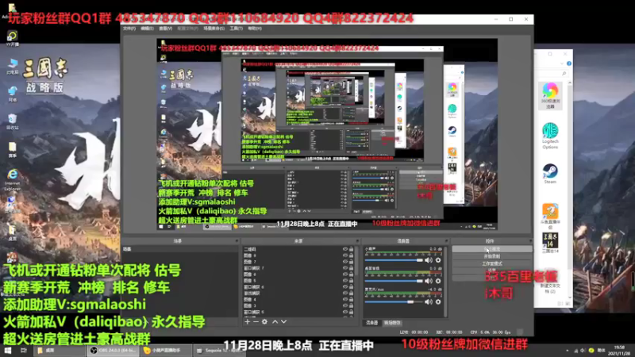Toggle visibility of 图像 3 source
Image resolution: width=635 pixels, height=357 pixels.
(x=345, y=305)
